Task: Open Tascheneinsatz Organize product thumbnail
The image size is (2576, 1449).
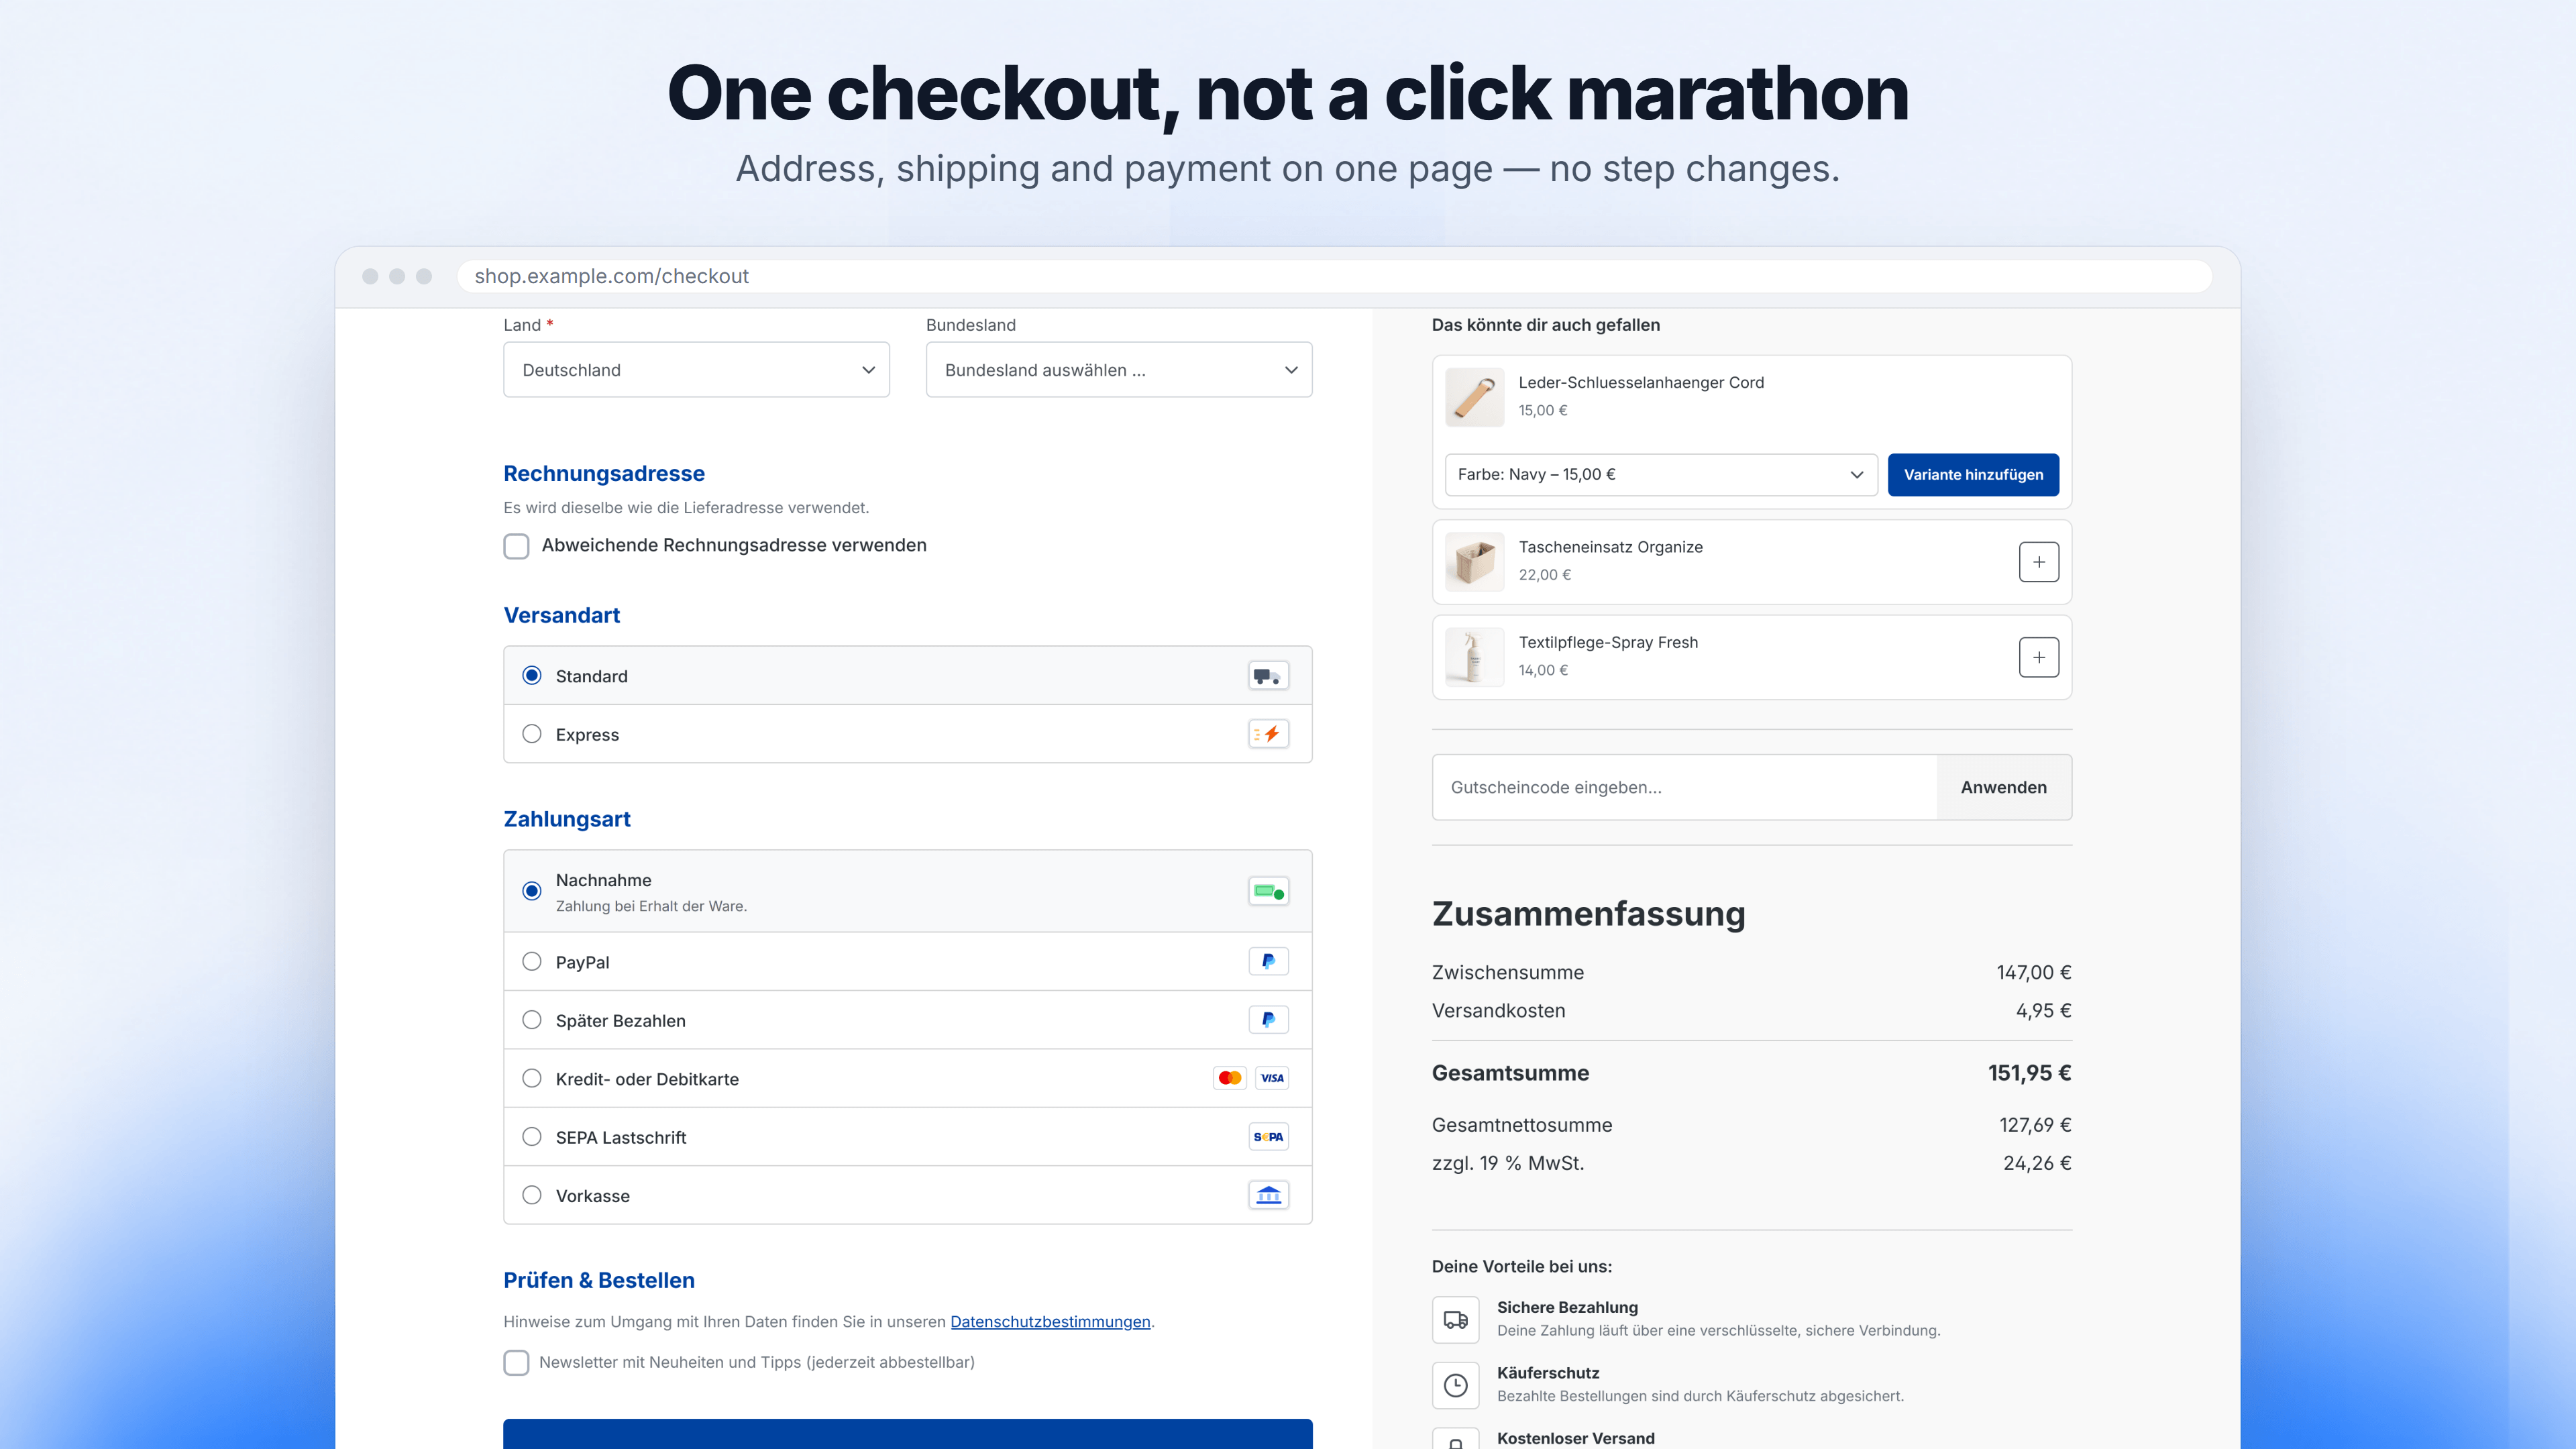Action: coord(1474,562)
